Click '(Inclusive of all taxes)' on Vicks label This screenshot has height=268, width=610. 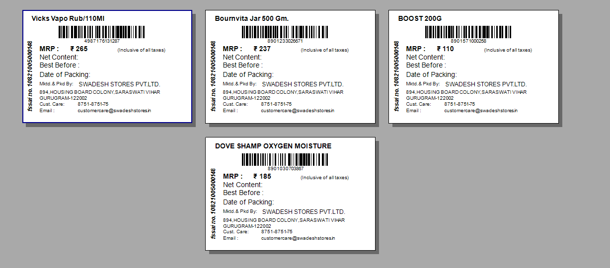(142, 50)
